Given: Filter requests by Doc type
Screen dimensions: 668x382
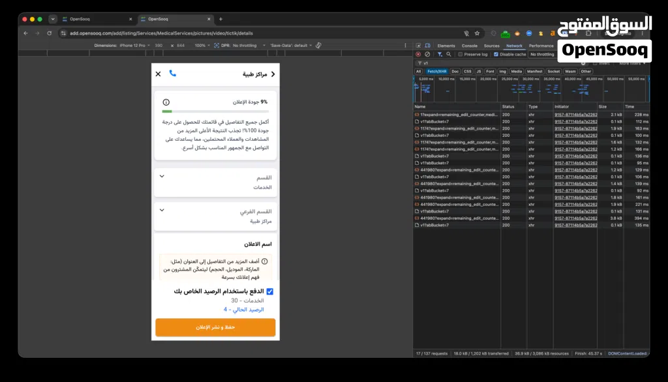Looking at the screenshot, I should 455,72.
